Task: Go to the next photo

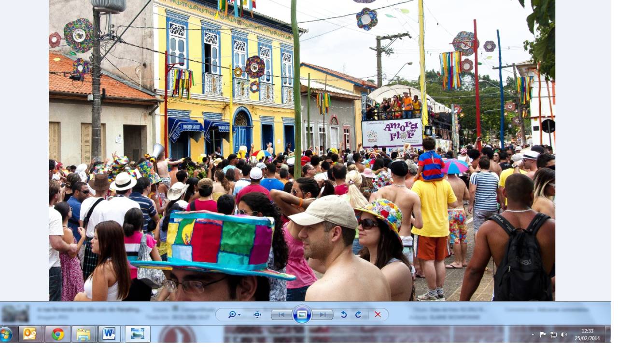Action: [x=323, y=315]
